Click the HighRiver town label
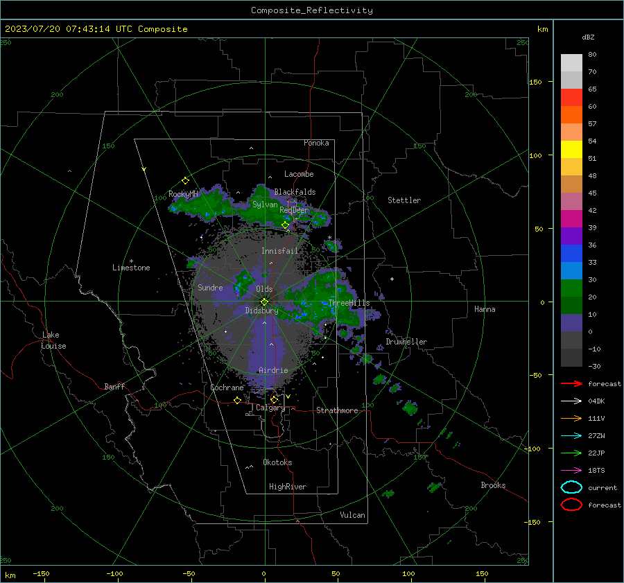Viewport: 624px width, 583px height. [x=288, y=487]
